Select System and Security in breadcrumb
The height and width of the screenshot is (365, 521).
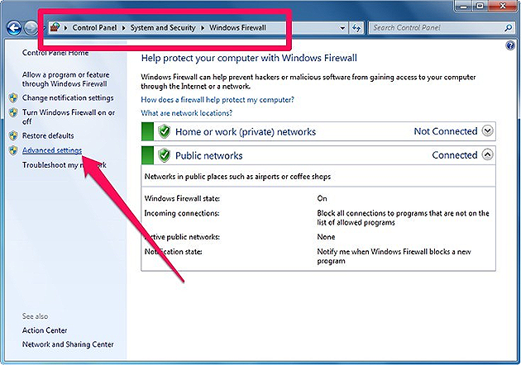tap(165, 27)
